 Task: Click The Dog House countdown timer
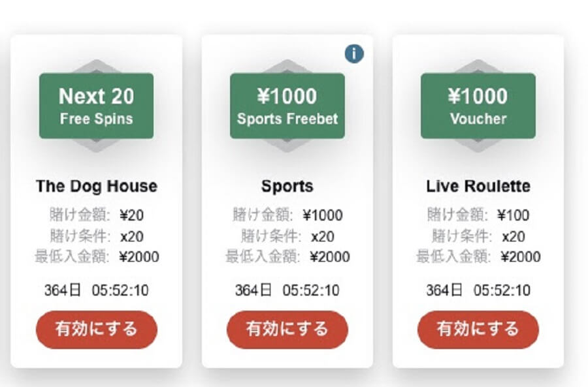point(97,290)
